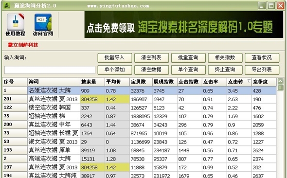Select the row 名媛连衣裙 大牌
The width and height of the screenshot is (287, 178).
[140, 90]
